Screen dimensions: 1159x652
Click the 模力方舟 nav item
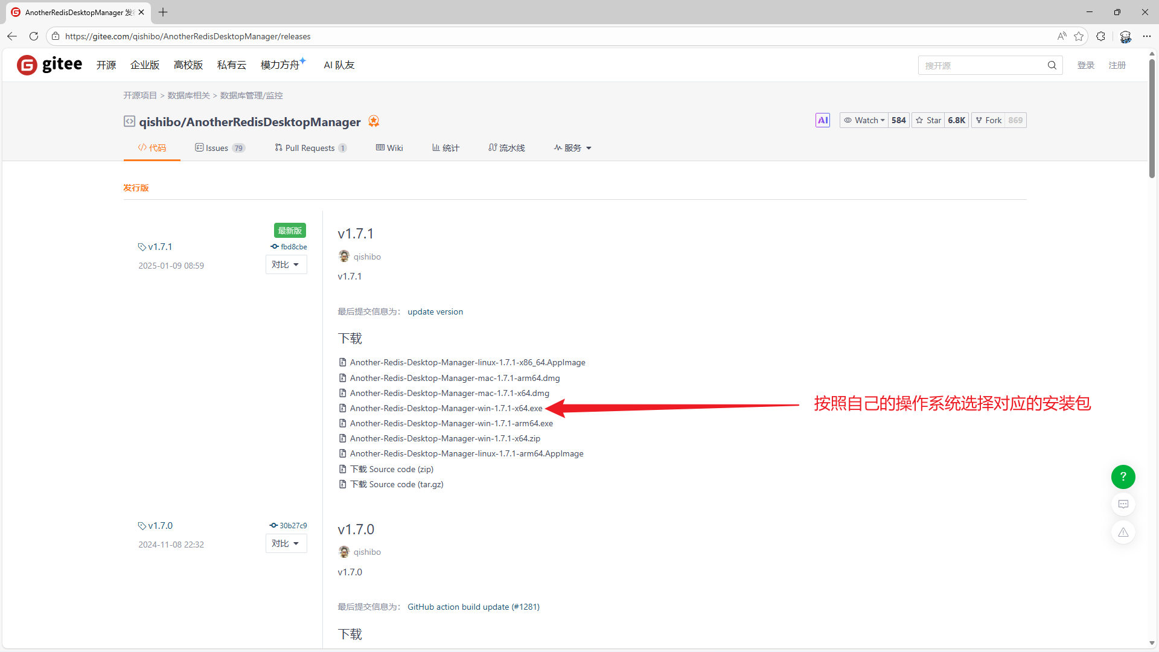(x=283, y=65)
